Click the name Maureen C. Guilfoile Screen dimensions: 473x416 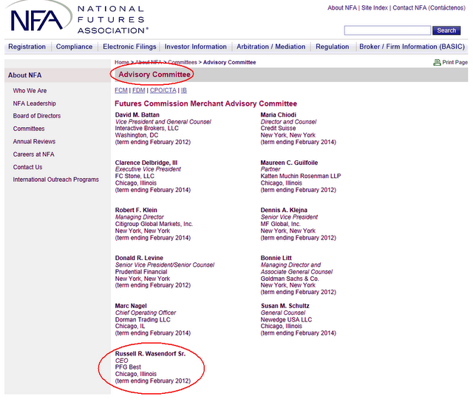pyautogui.click(x=289, y=163)
